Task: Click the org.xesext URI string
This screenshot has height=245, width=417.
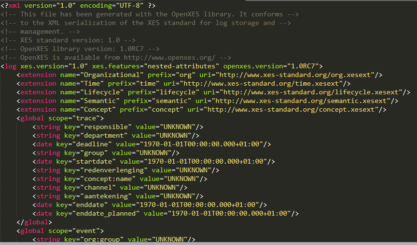Action: (x=297, y=75)
